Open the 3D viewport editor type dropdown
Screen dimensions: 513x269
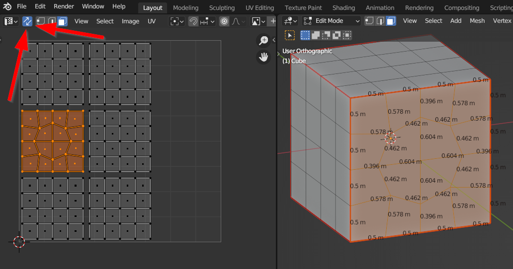click(x=290, y=21)
